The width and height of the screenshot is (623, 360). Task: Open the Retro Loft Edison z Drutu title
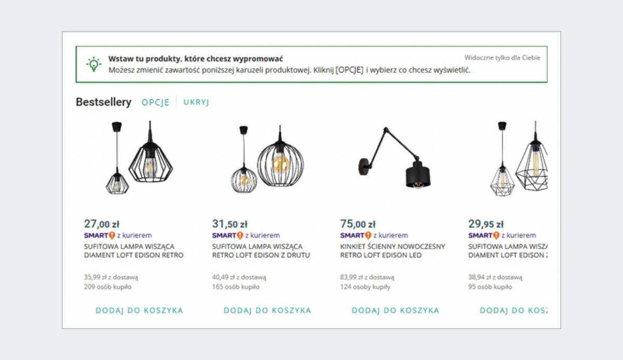[x=261, y=251]
